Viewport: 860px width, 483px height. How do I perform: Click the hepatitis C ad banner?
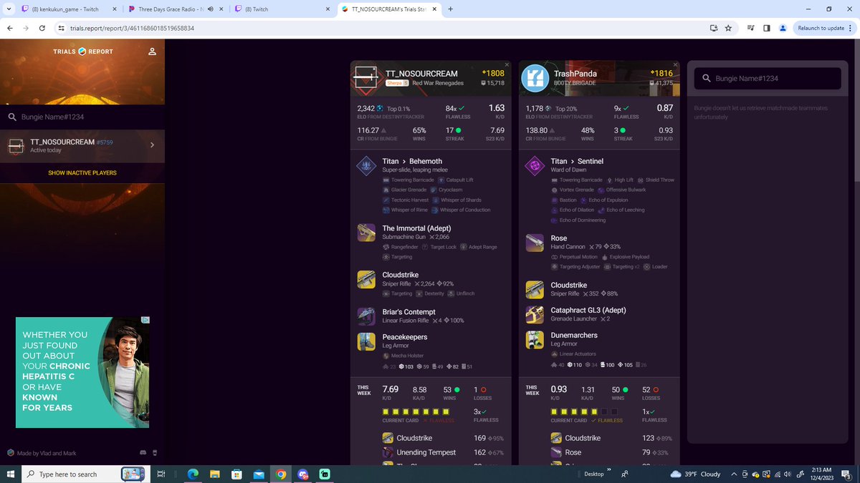82,372
